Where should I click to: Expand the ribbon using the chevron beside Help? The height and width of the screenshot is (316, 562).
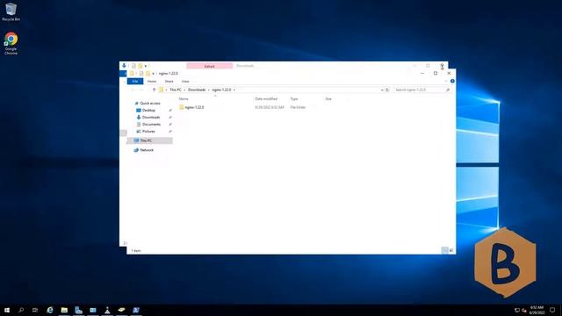[x=446, y=82]
